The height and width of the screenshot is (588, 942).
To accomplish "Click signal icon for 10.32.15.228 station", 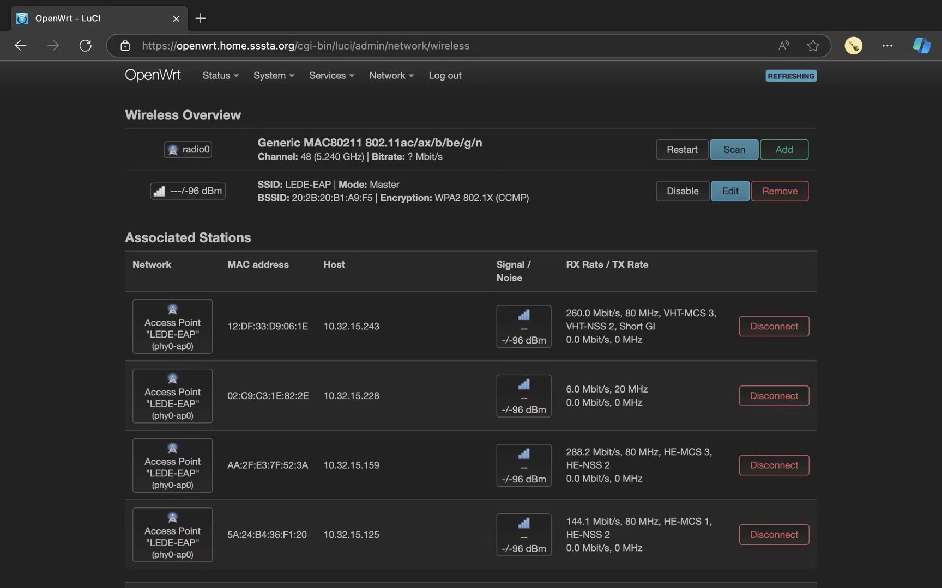I will tap(523, 396).
